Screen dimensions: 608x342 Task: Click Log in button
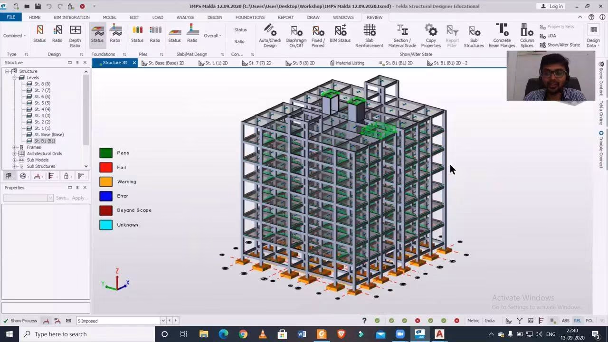coord(552,6)
